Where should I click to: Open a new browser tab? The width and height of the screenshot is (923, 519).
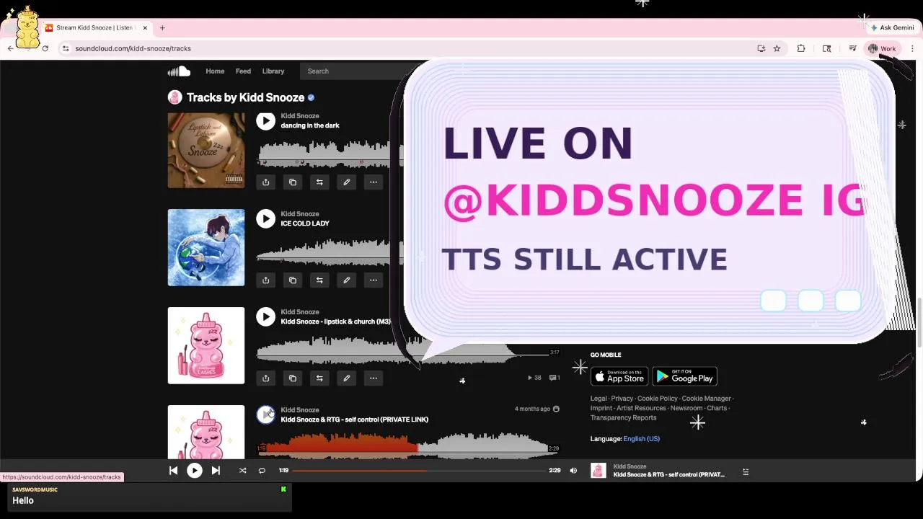click(x=162, y=28)
